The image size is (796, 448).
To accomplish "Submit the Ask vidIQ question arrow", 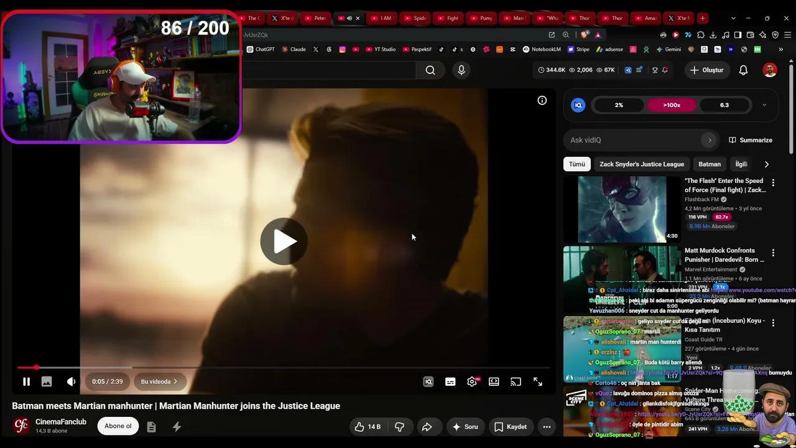I will pos(710,140).
